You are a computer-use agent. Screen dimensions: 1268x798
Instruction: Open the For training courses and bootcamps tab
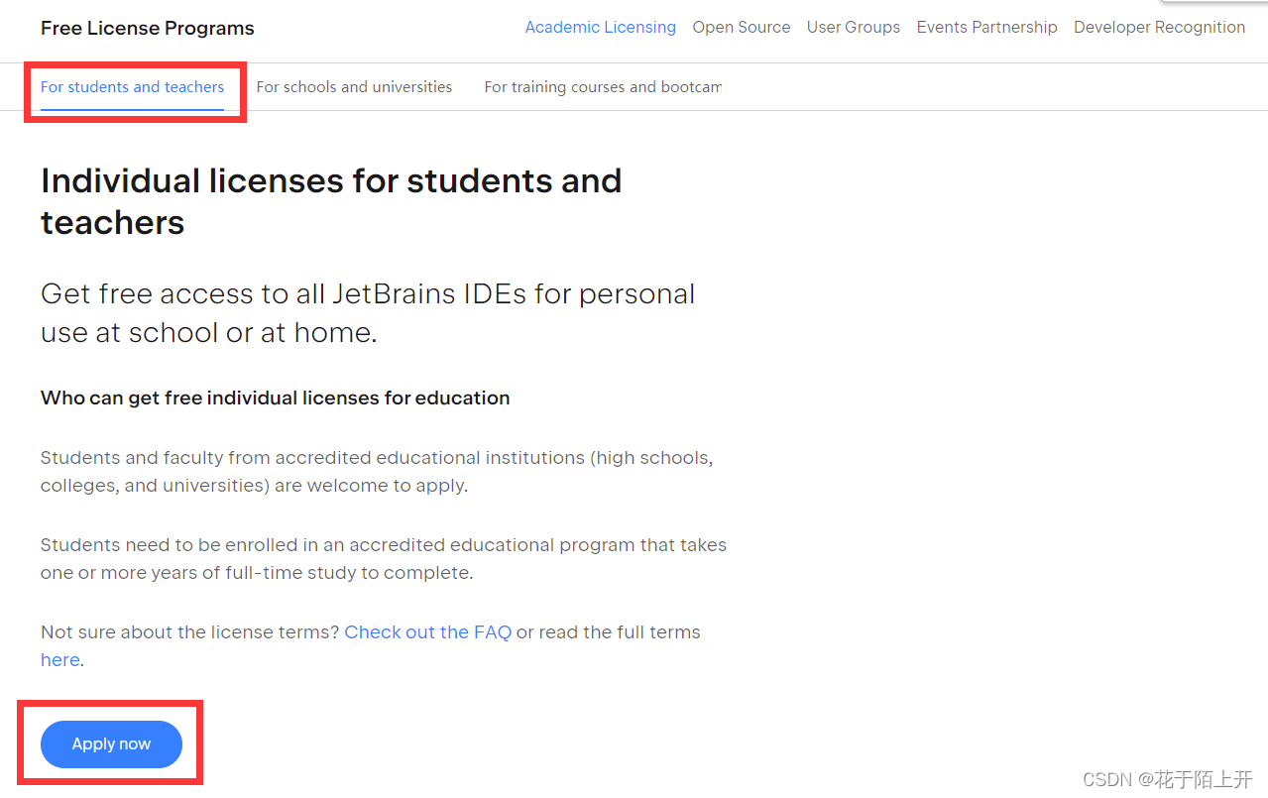click(x=602, y=87)
